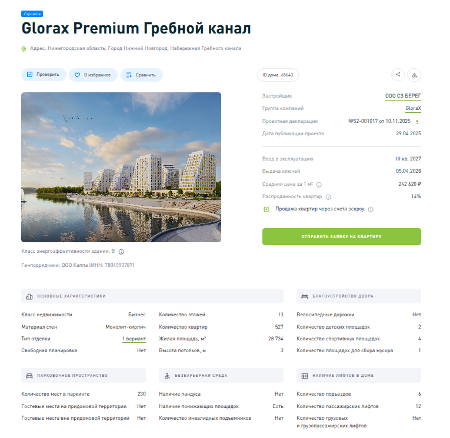The width and height of the screenshot is (450, 438).
Task: Click the building rendering image
Action: tap(121, 167)
